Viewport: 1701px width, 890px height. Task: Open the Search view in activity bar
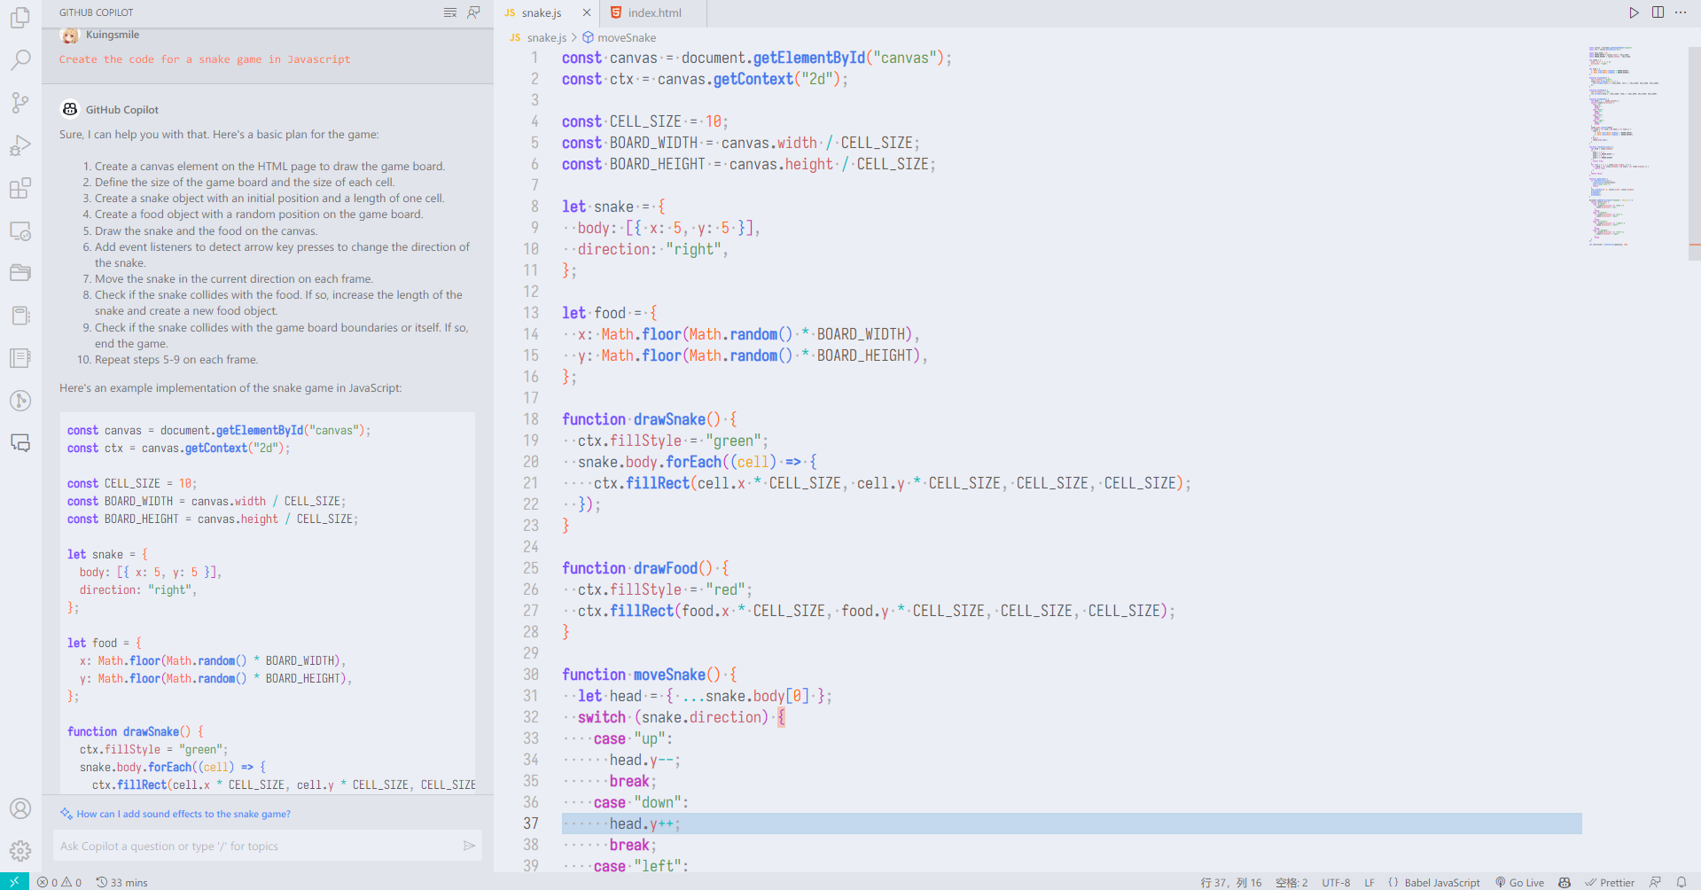20,59
